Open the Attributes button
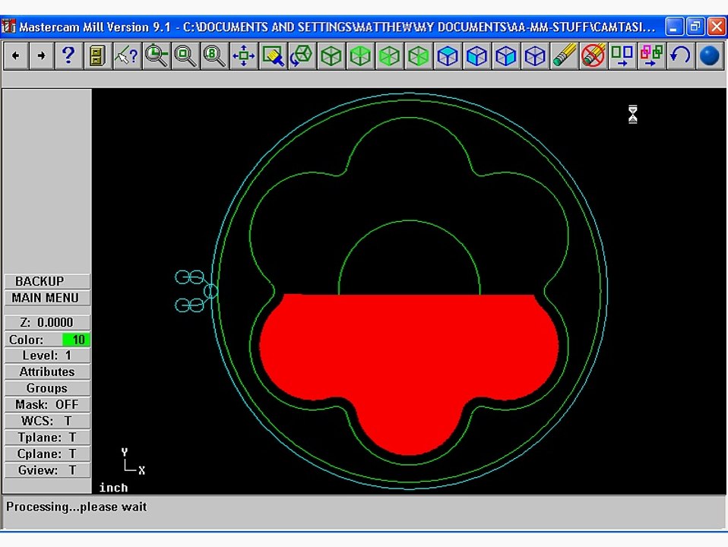This screenshot has height=547, width=728. point(47,372)
